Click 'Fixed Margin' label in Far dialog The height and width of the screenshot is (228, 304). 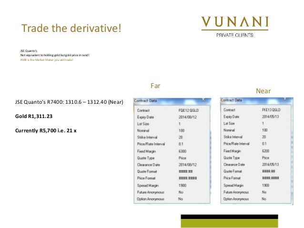[146, 151]
